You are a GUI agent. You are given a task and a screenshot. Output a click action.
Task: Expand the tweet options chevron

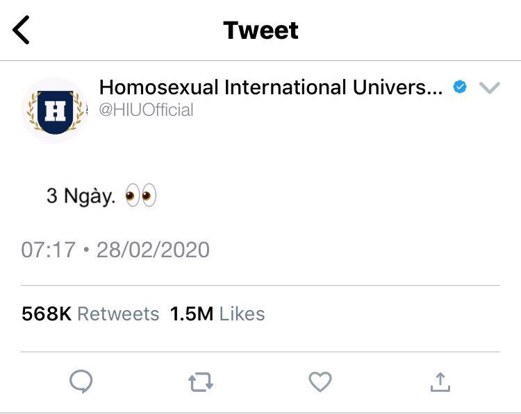490,88
